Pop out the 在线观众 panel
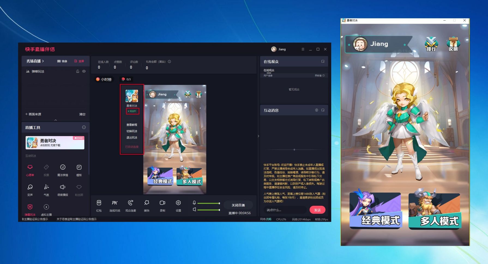This screenshot has height=264, width=488. point(323,62)
